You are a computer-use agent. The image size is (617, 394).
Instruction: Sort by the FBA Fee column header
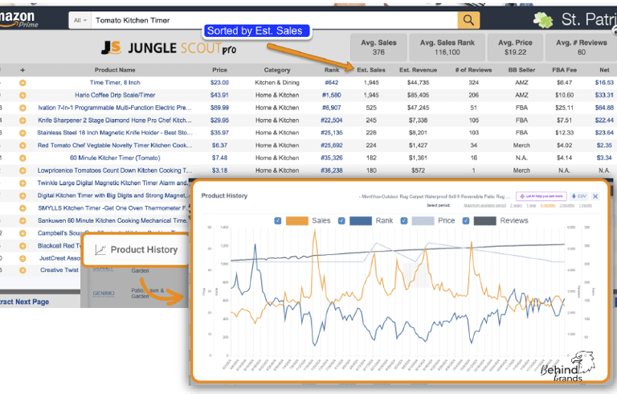[x=564, y=70]
